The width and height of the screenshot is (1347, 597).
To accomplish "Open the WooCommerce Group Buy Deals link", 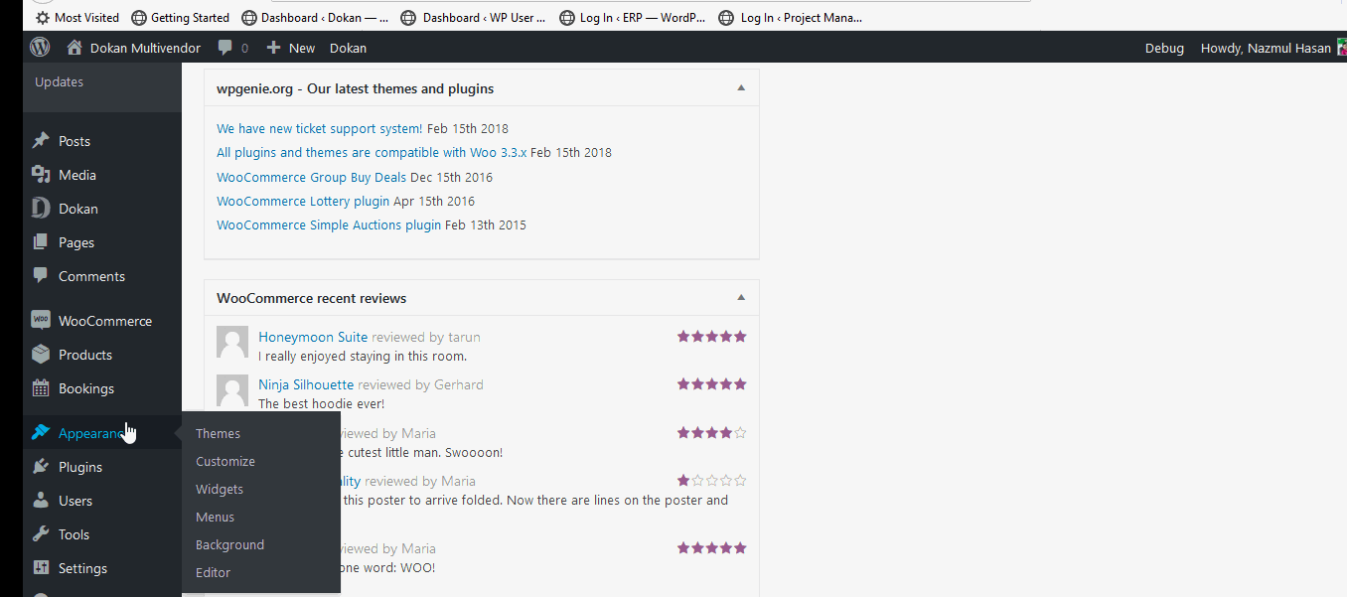I will click(312, 177).
